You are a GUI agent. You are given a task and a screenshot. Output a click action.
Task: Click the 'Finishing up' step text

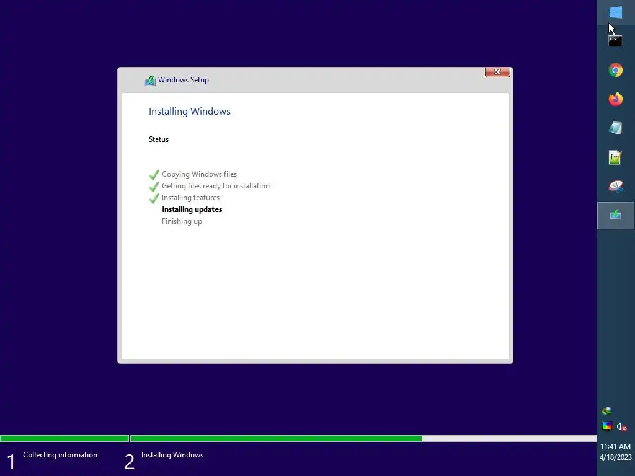click(182, 221)
